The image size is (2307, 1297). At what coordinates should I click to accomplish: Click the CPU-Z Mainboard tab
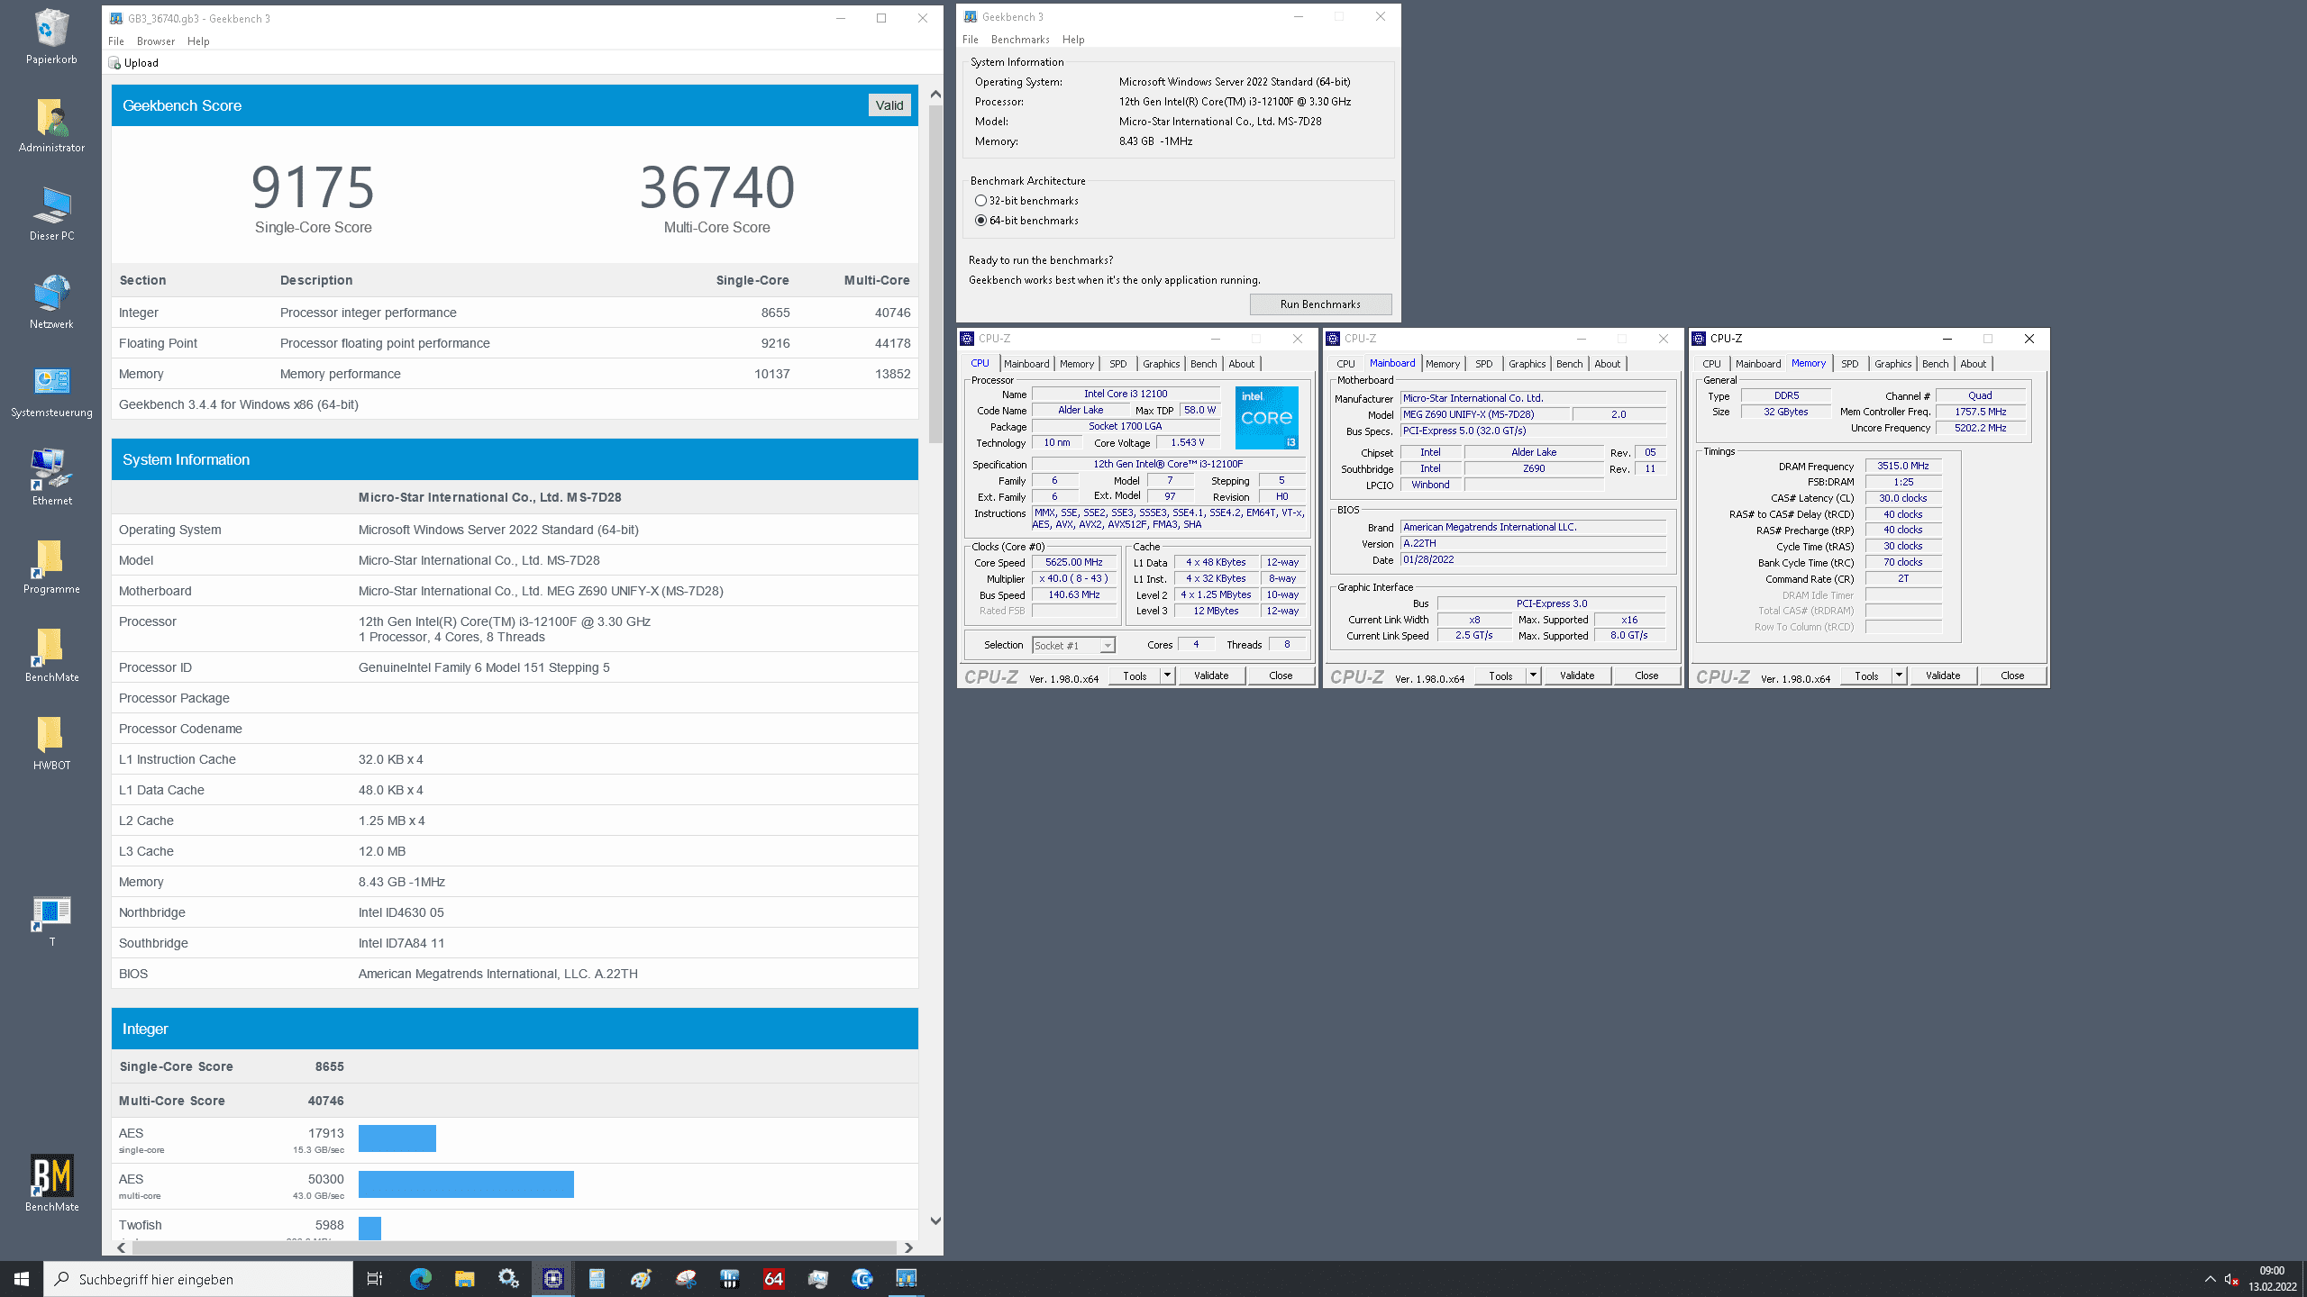tap(1391, 363)
